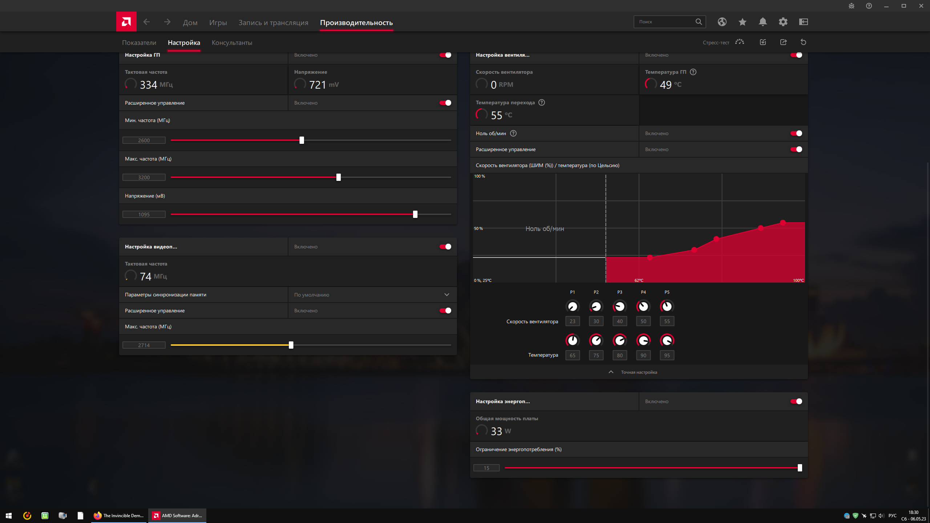Toggle Настройка энергопотребления switch
This screenshot has height=523, width=930.
(796, 401)
